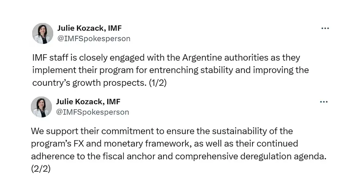Click Julie Kozack's profile photo on the first tweet
Image resolution: width=362 pixels, height=194 pixels.
coord(43,33)
